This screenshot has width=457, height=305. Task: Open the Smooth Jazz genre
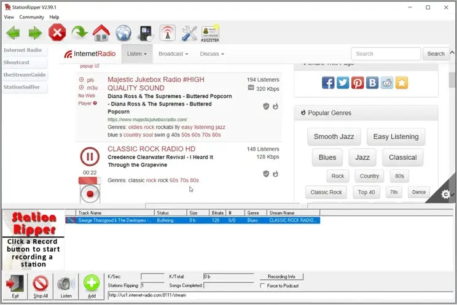334,137
